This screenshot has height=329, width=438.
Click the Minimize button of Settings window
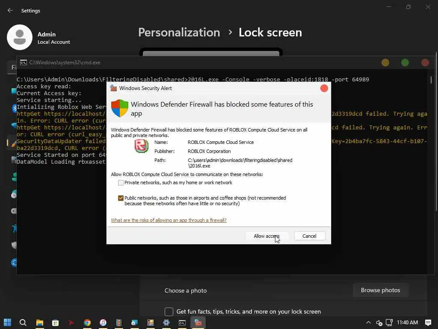[x=388, y=7]
